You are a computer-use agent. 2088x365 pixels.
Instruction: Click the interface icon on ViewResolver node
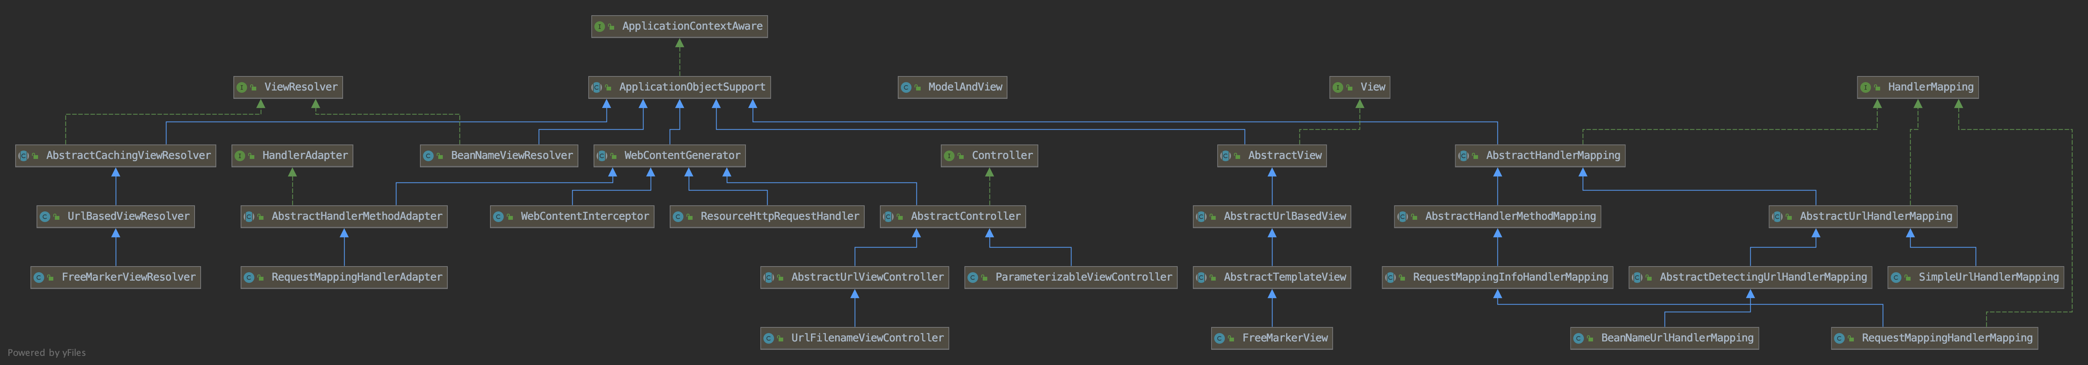(241, 87)
